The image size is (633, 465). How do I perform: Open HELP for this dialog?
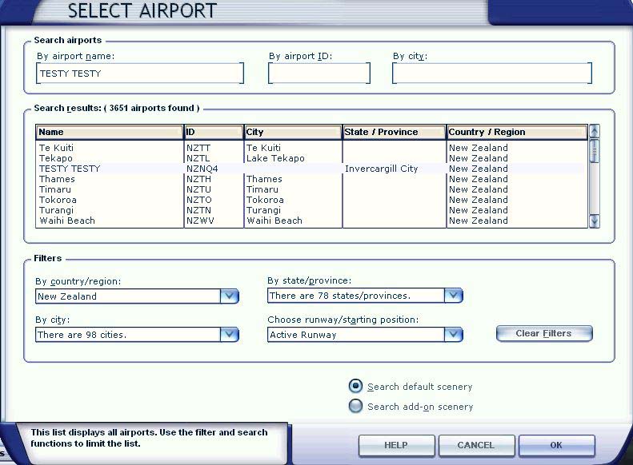point(395,445)
